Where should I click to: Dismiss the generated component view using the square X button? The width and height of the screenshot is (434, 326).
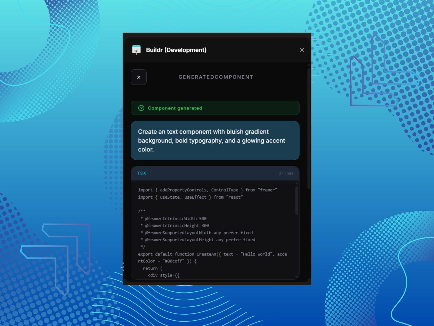[x=139, y=77]
